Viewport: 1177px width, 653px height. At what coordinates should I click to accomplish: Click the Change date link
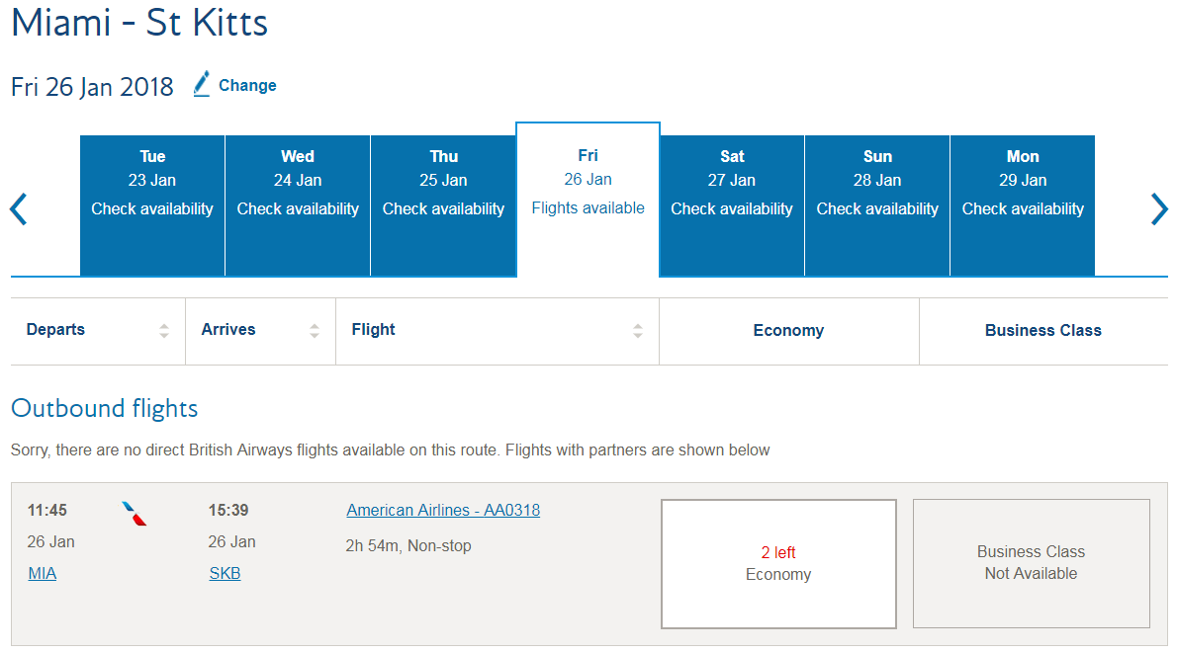pyautogui.click(x=247, y=86)
